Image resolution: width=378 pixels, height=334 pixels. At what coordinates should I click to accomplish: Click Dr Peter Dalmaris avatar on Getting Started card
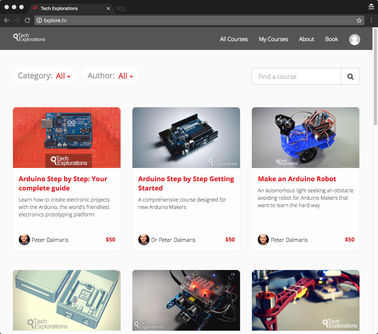[x=144, y=240]
